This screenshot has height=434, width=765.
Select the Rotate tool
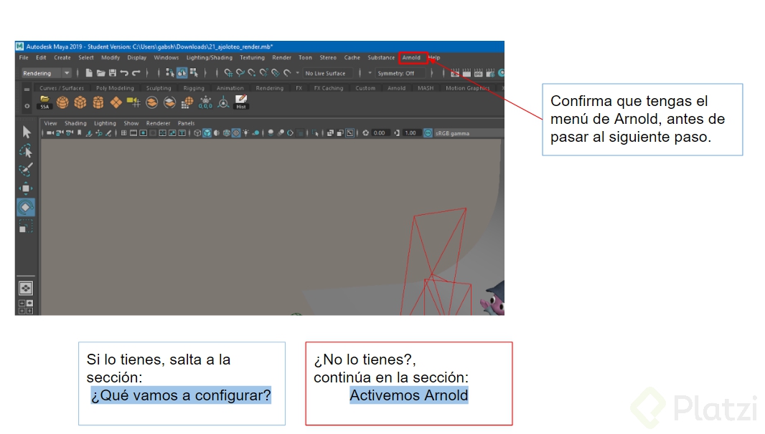tap(26, 208)
